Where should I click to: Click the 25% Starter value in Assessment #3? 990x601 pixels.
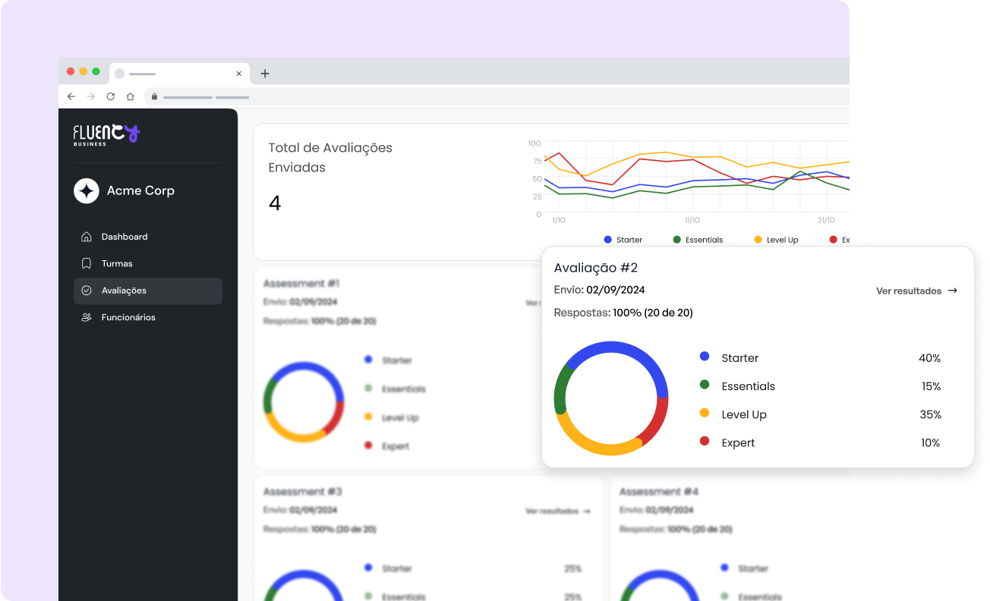[573, 568]
